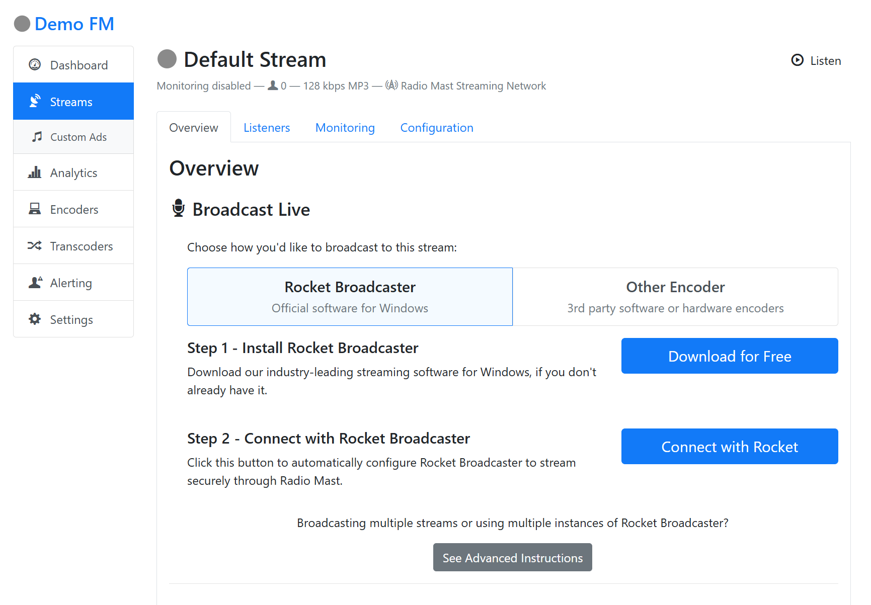Click the Streams satellite dish icon
The image size is (871, 605).
click(x=35, y=101)
